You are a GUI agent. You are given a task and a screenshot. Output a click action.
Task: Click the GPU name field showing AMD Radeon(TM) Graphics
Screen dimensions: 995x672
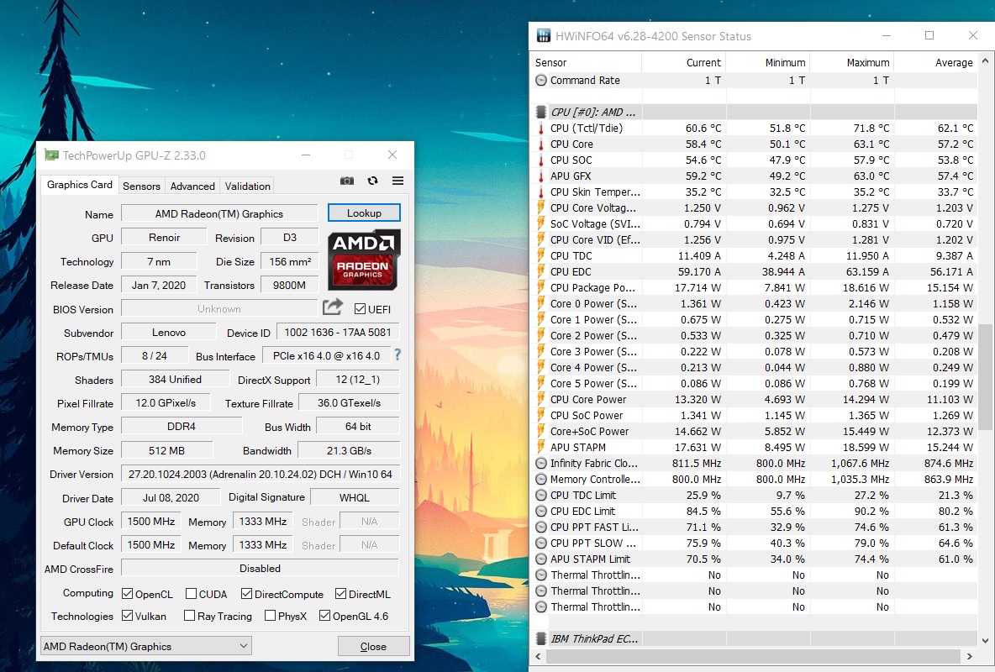(x=219, y=214)
